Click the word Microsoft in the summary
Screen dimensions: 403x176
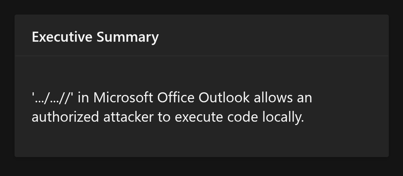coord(123,97)
